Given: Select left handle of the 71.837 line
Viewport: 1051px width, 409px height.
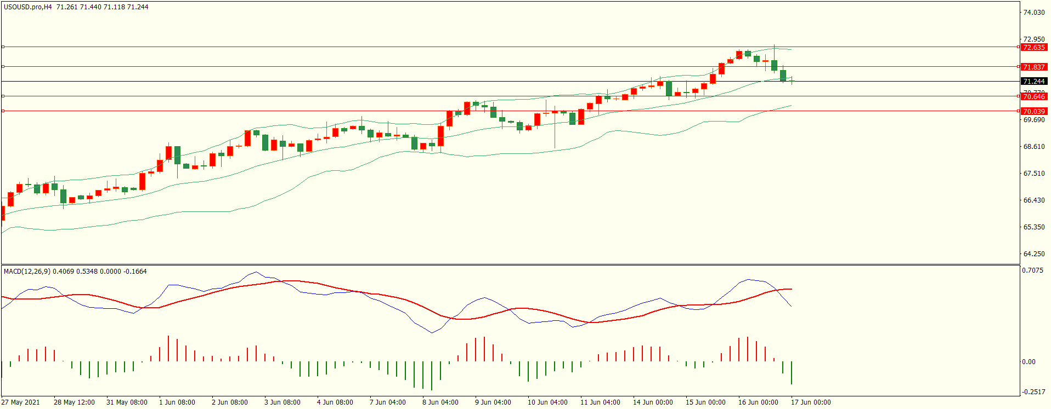Looking at the screenshot, I should [3, 67].
